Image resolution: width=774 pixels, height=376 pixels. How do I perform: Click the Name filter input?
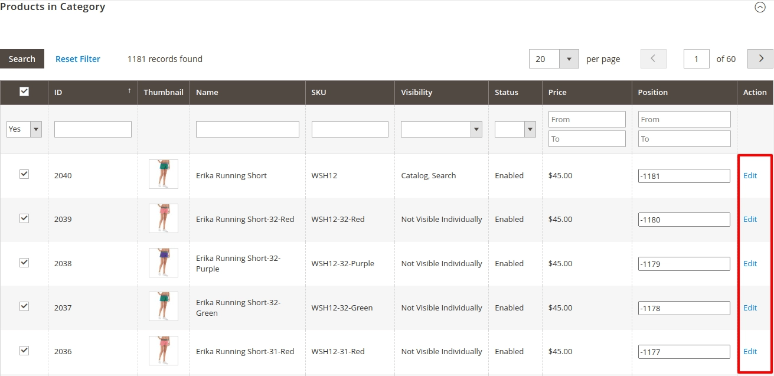[247, 129]
